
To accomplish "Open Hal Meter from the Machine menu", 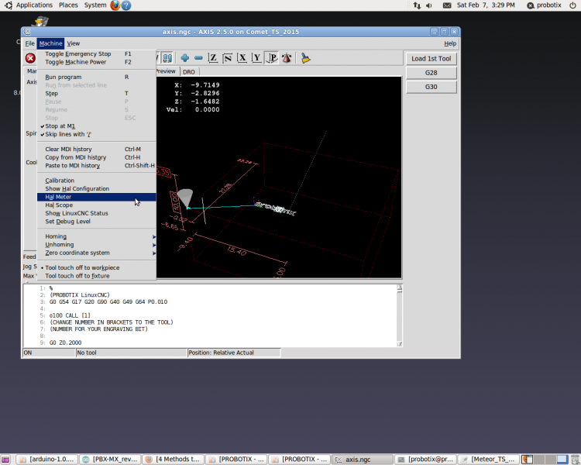I will tap(58, 197).
